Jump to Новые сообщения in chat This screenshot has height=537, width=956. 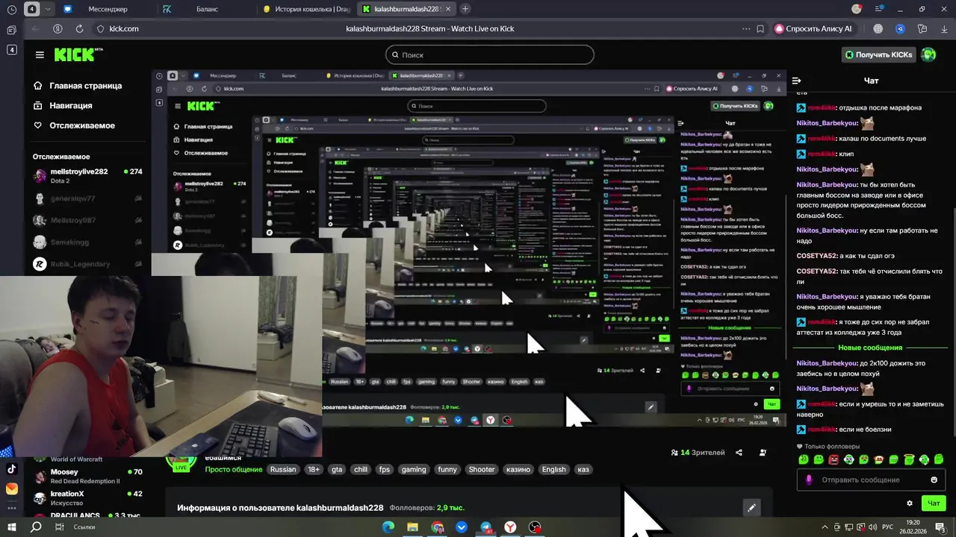click(870, 348)
